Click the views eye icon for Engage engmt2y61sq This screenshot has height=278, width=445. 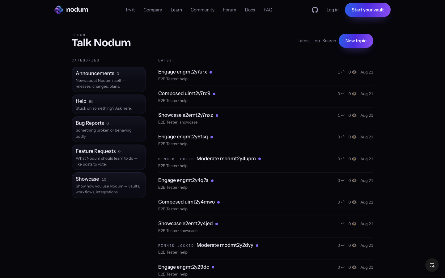(x=354, y=137)
